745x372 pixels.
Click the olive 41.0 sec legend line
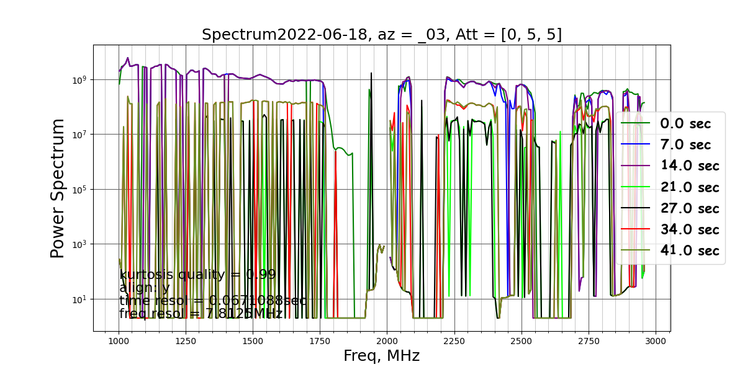(636, 250)
